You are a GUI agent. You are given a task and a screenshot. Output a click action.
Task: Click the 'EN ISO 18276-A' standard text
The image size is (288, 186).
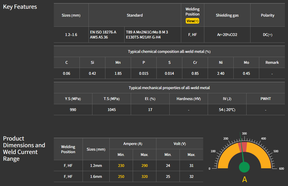[103, 32]
